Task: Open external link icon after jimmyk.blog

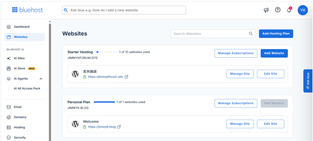Action: tap(119, 127)
